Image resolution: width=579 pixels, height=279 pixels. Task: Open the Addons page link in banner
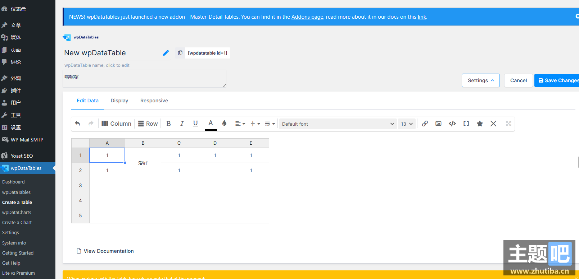pos(307,17)
